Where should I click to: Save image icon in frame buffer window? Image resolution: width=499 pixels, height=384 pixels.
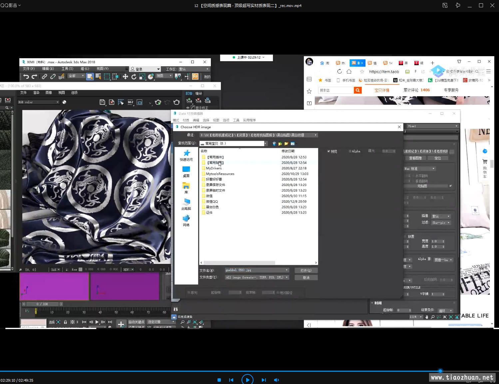pos(102,102)
